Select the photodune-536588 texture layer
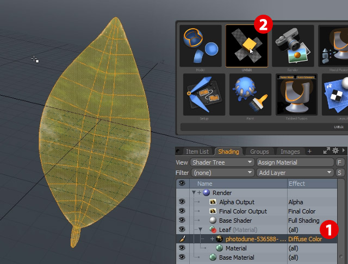 click(257, 239)
